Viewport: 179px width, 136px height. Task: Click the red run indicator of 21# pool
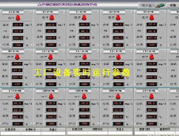152,96
